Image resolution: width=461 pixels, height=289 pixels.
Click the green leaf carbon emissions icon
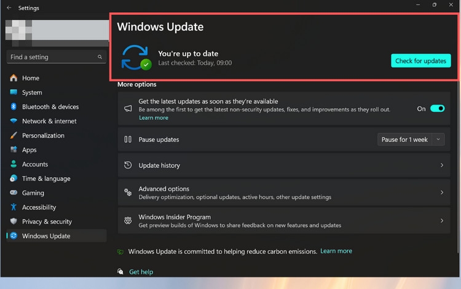[x=120, y=251]
